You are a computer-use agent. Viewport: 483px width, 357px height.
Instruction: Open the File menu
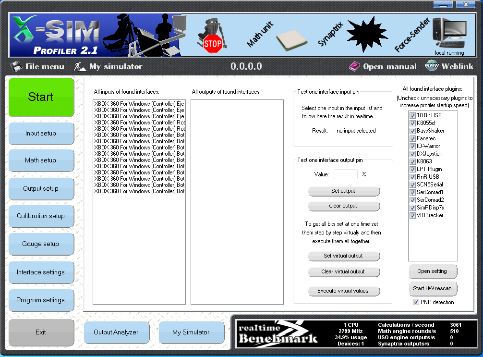[x=37, y=67]
